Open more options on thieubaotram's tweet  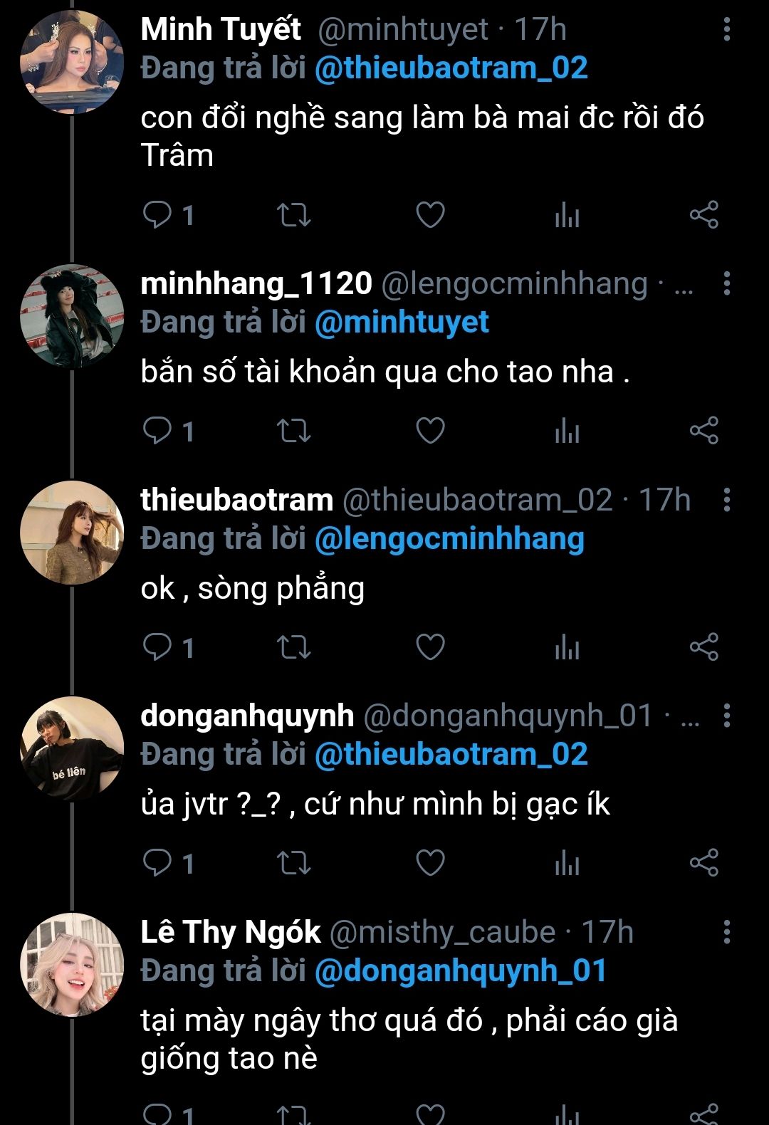[726, 500]
